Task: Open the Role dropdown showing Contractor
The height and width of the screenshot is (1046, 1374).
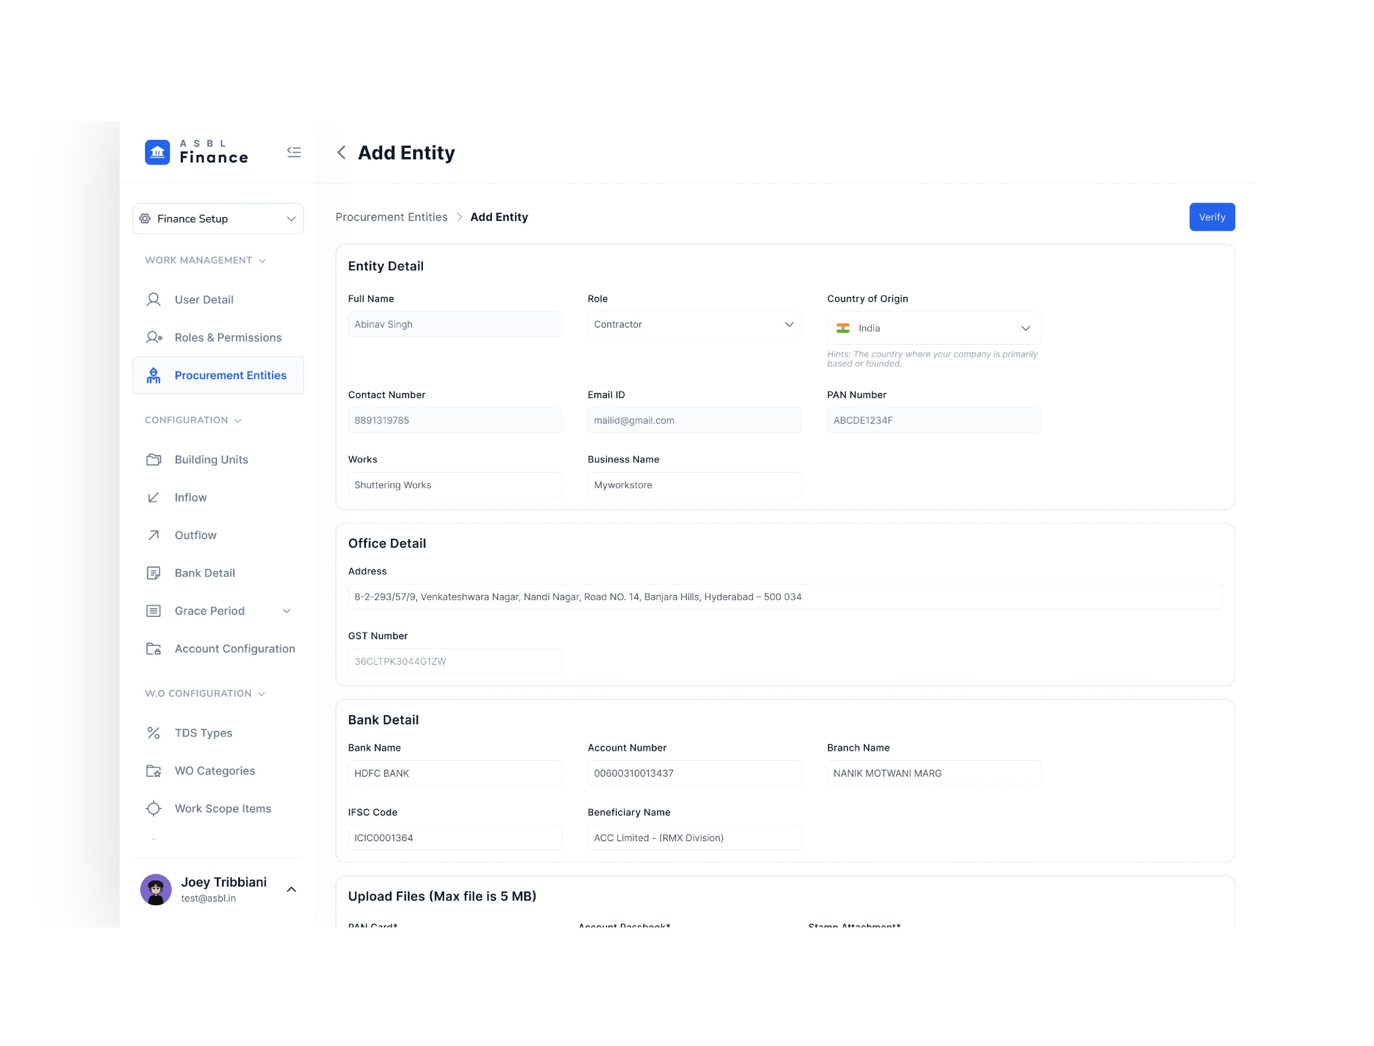Action: [x=694, y=325]
